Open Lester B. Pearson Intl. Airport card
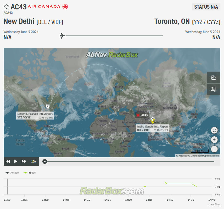This screenshot has width=224, height=209. (35, 115)
